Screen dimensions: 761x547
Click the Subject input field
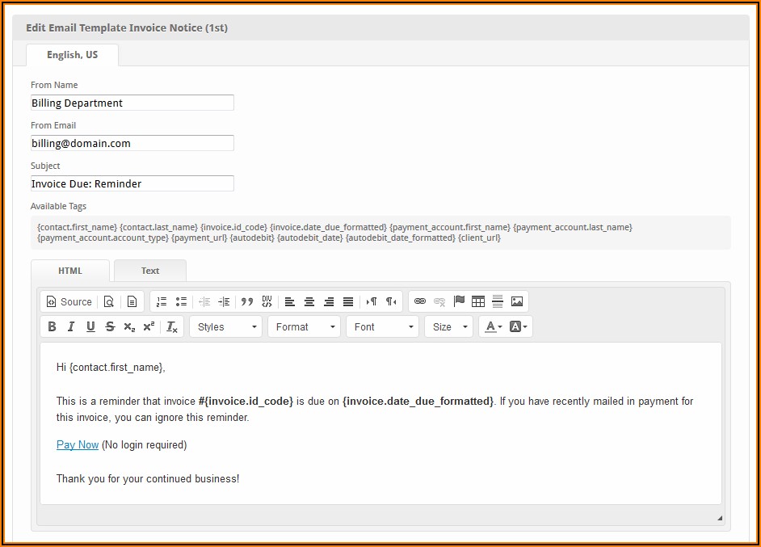132,183
